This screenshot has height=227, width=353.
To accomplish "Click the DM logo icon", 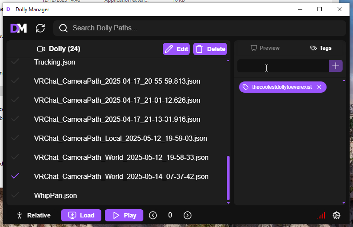I will coord(19,28).
